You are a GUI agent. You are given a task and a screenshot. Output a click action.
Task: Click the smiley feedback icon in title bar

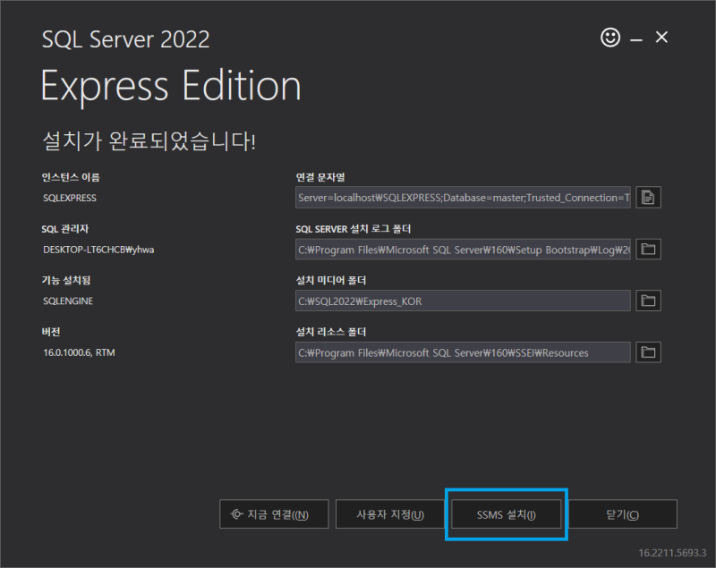[610, 38]
